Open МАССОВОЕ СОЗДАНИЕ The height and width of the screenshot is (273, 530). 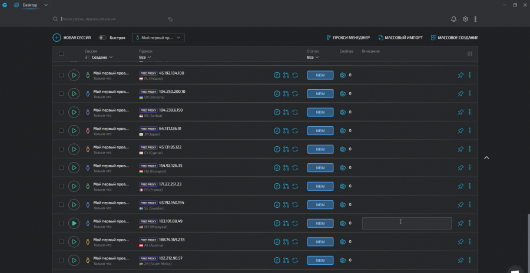(454, 38)
